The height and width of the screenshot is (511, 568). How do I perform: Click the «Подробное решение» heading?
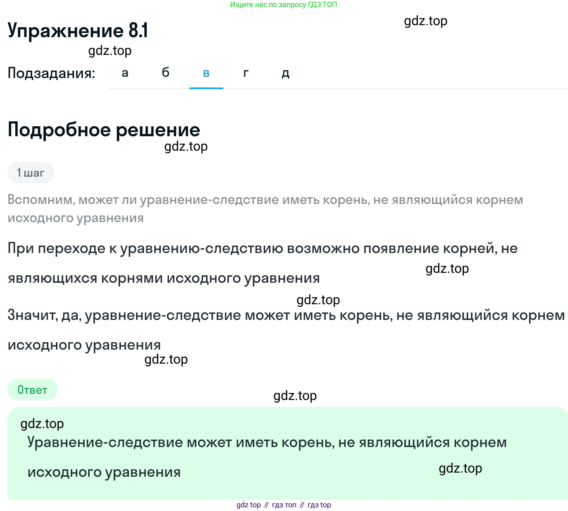[x=104, y=130]
